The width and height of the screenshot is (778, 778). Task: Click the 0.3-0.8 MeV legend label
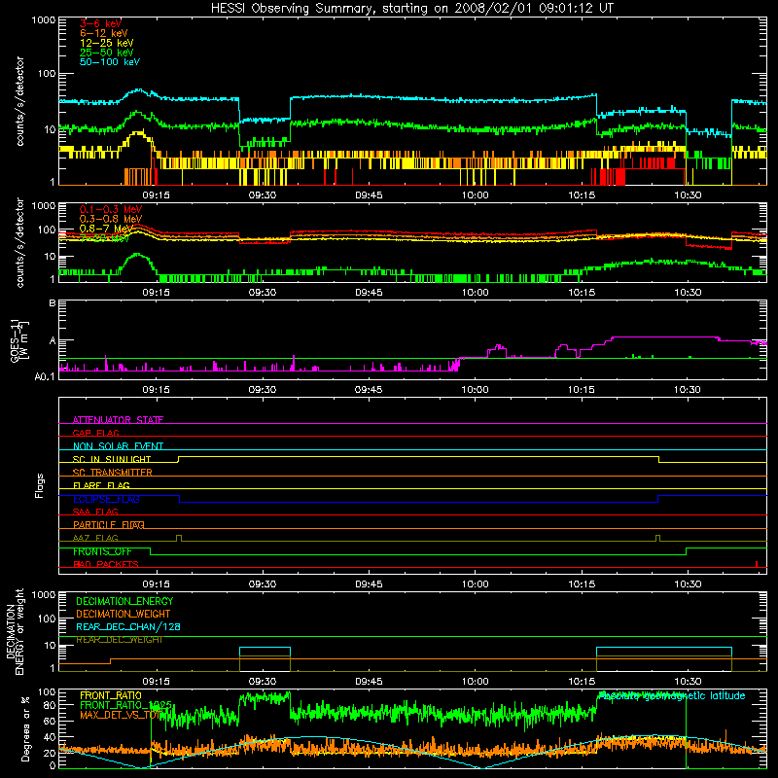coord(111,219)
